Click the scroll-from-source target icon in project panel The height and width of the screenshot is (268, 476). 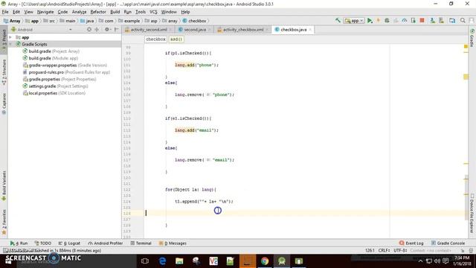coord(89,30)
